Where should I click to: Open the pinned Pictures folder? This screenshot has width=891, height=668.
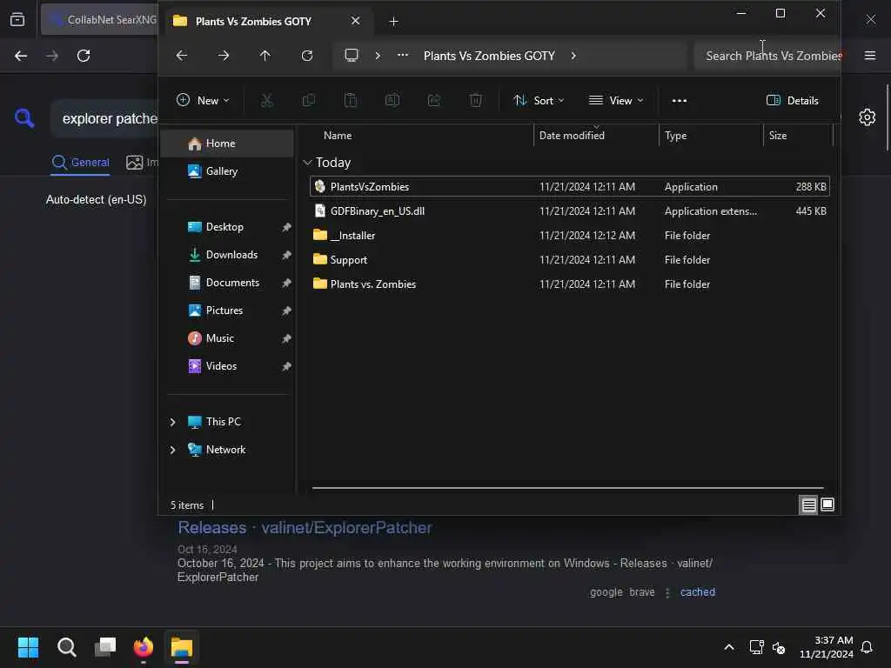click(228, 311)
